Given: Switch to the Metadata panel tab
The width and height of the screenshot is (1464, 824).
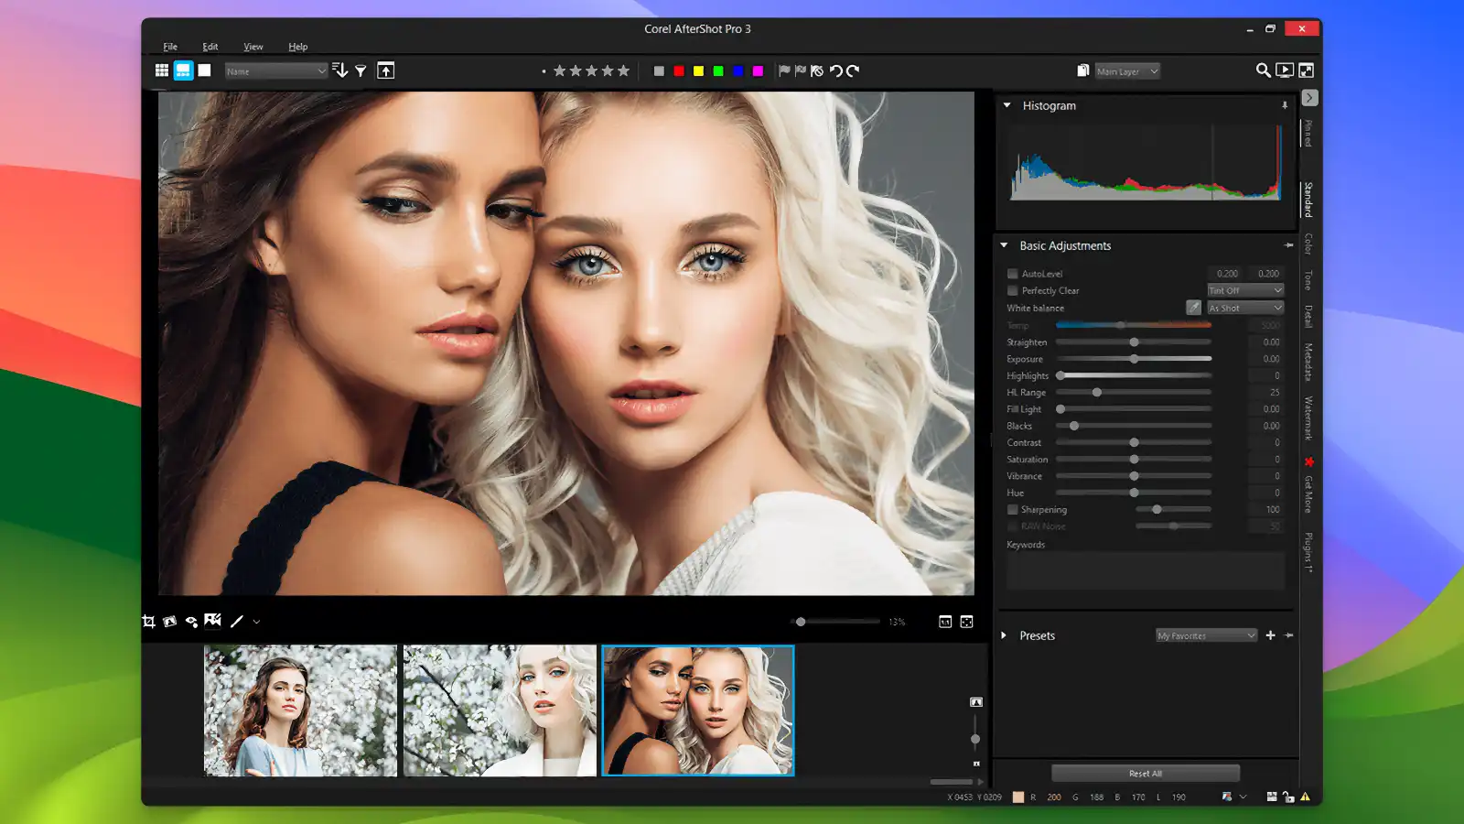Looking at the screenshot, I should [1308, 359].
